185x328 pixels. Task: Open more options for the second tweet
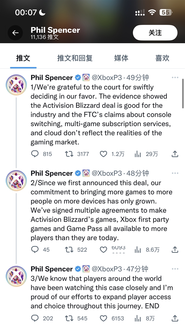175,173
